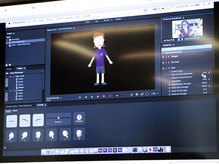Viewport: 219px width, 164px height.
Task: Open the Triggers panel menu icon
Action: pyautogui.click(x=25, y=68)
